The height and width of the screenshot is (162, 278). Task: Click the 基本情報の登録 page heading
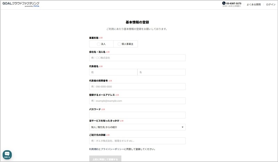pos(137,22)
